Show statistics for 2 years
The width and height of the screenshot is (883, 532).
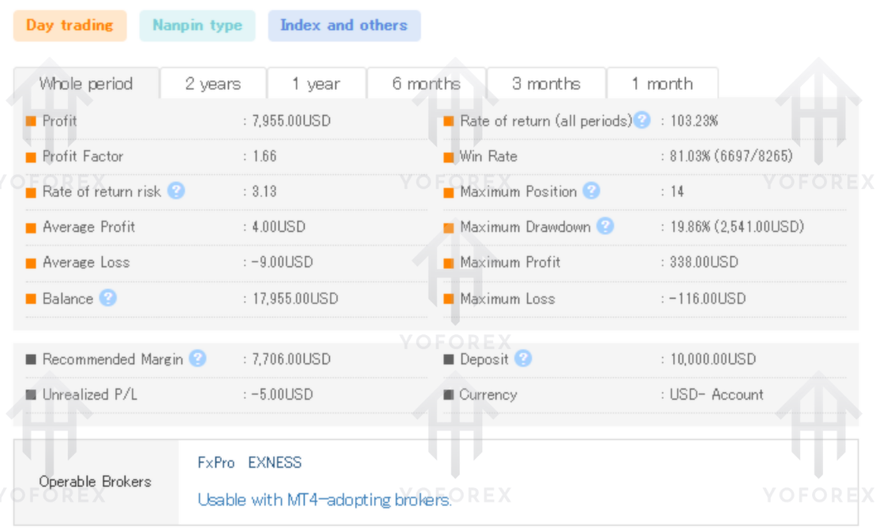coord(214,83)
